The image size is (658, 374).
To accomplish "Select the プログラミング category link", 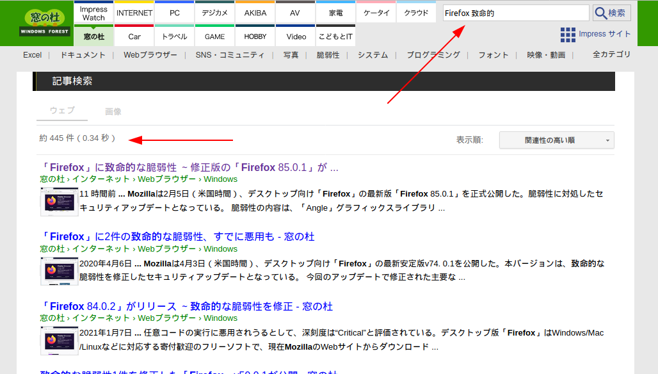I will tap(433, 55).
